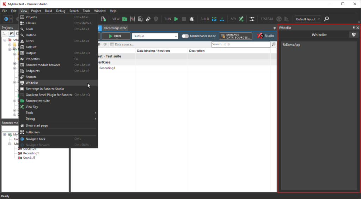The height and width of the screenshot is (199, 361).
Task: Open the Projects view from the menu
Action: pyautogui.click(x=58, y=17)
